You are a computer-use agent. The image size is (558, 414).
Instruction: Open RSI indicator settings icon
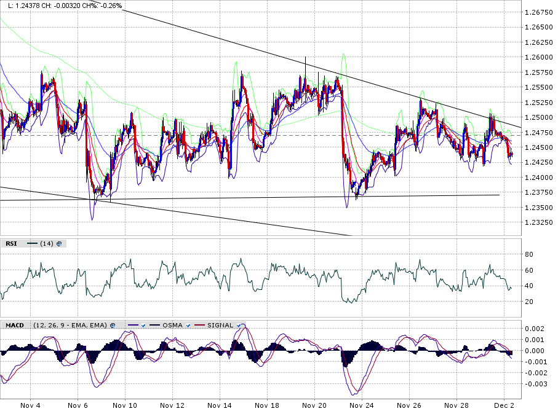pos(59,244)
